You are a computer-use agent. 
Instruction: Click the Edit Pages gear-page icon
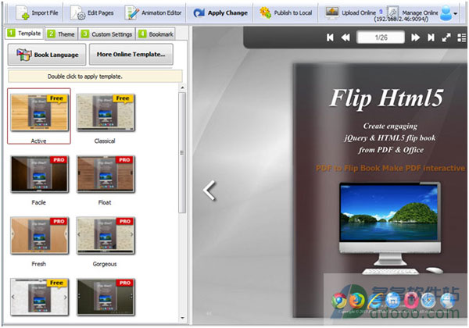coord(77,13)
